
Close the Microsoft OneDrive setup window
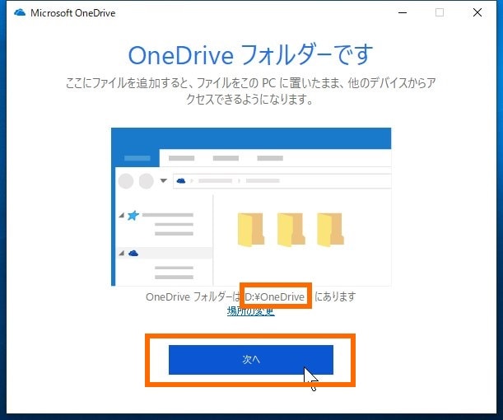point(477,13)
